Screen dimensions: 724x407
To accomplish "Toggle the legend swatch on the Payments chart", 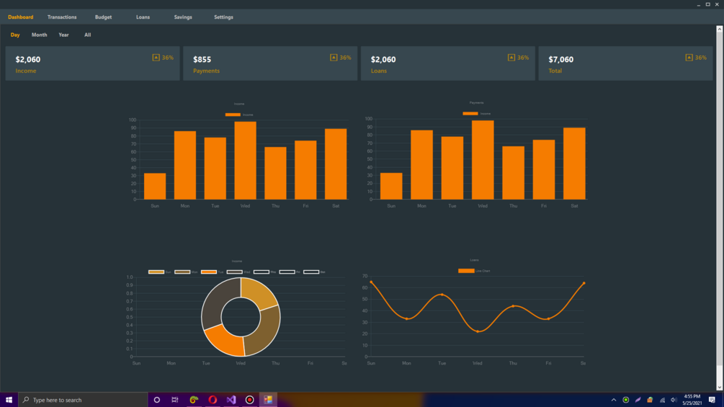I will [x=470, y=114].
